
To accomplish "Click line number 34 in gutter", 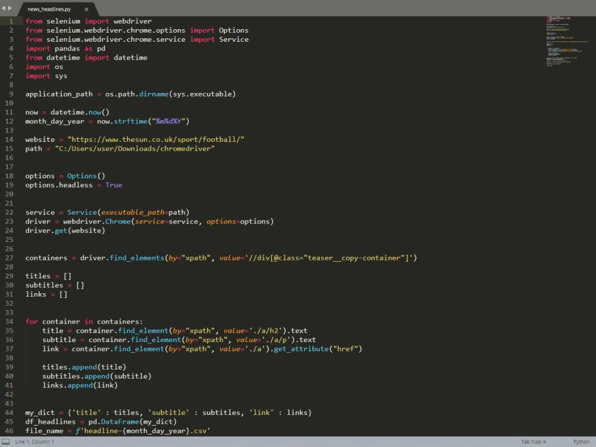I will point(9,322).
